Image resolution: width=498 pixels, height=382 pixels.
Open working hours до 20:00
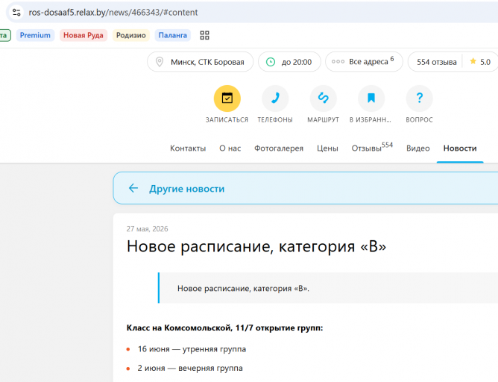coord(289,62)
